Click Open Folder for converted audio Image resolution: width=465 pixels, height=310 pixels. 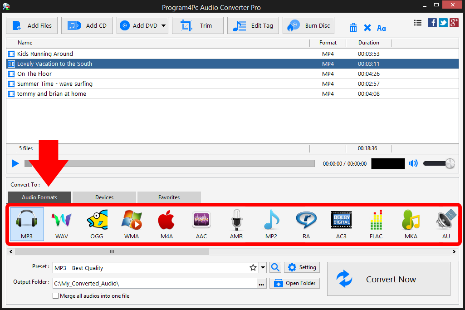pos(294,283)
